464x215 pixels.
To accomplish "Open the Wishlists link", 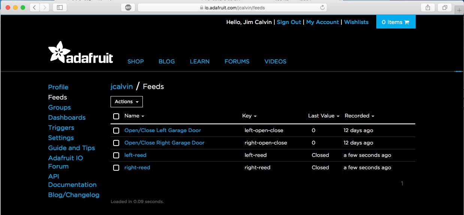I will point(356,22).
